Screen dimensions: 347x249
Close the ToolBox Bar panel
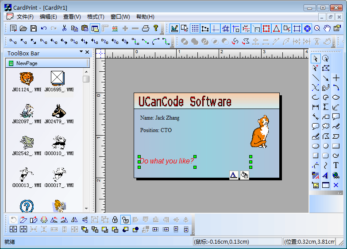[x=87, y=52]
